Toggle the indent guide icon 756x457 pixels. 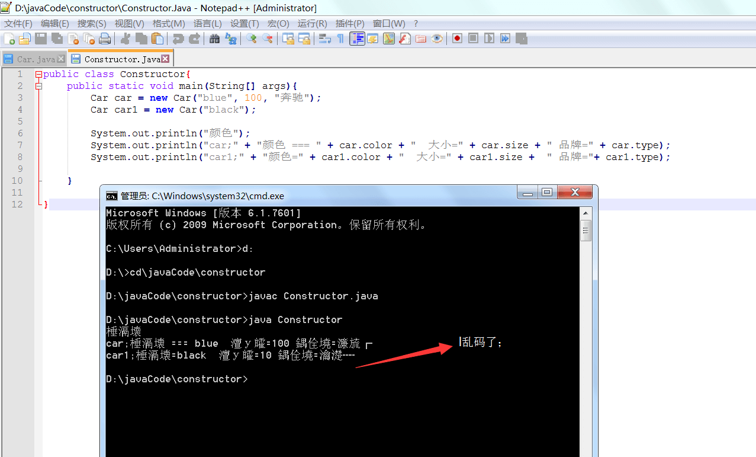coord(357,39)
